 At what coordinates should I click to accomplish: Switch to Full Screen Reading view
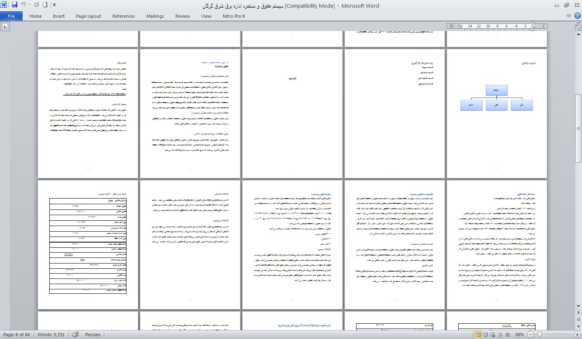click(485, 335)
